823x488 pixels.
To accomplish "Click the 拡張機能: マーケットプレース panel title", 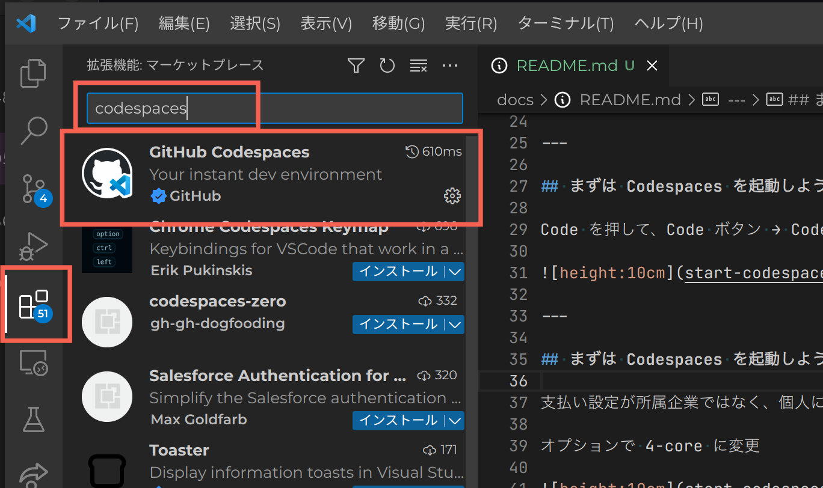I will tap(175, 65).
